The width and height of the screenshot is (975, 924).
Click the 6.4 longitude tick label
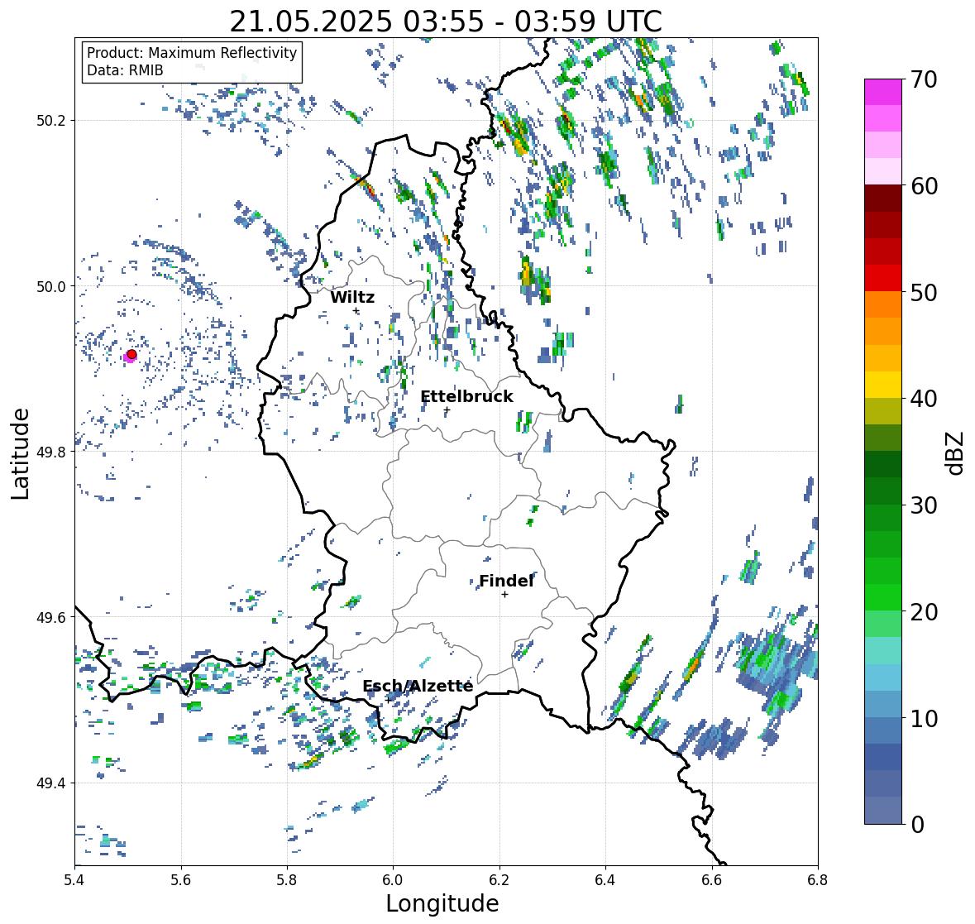(605, 879)
